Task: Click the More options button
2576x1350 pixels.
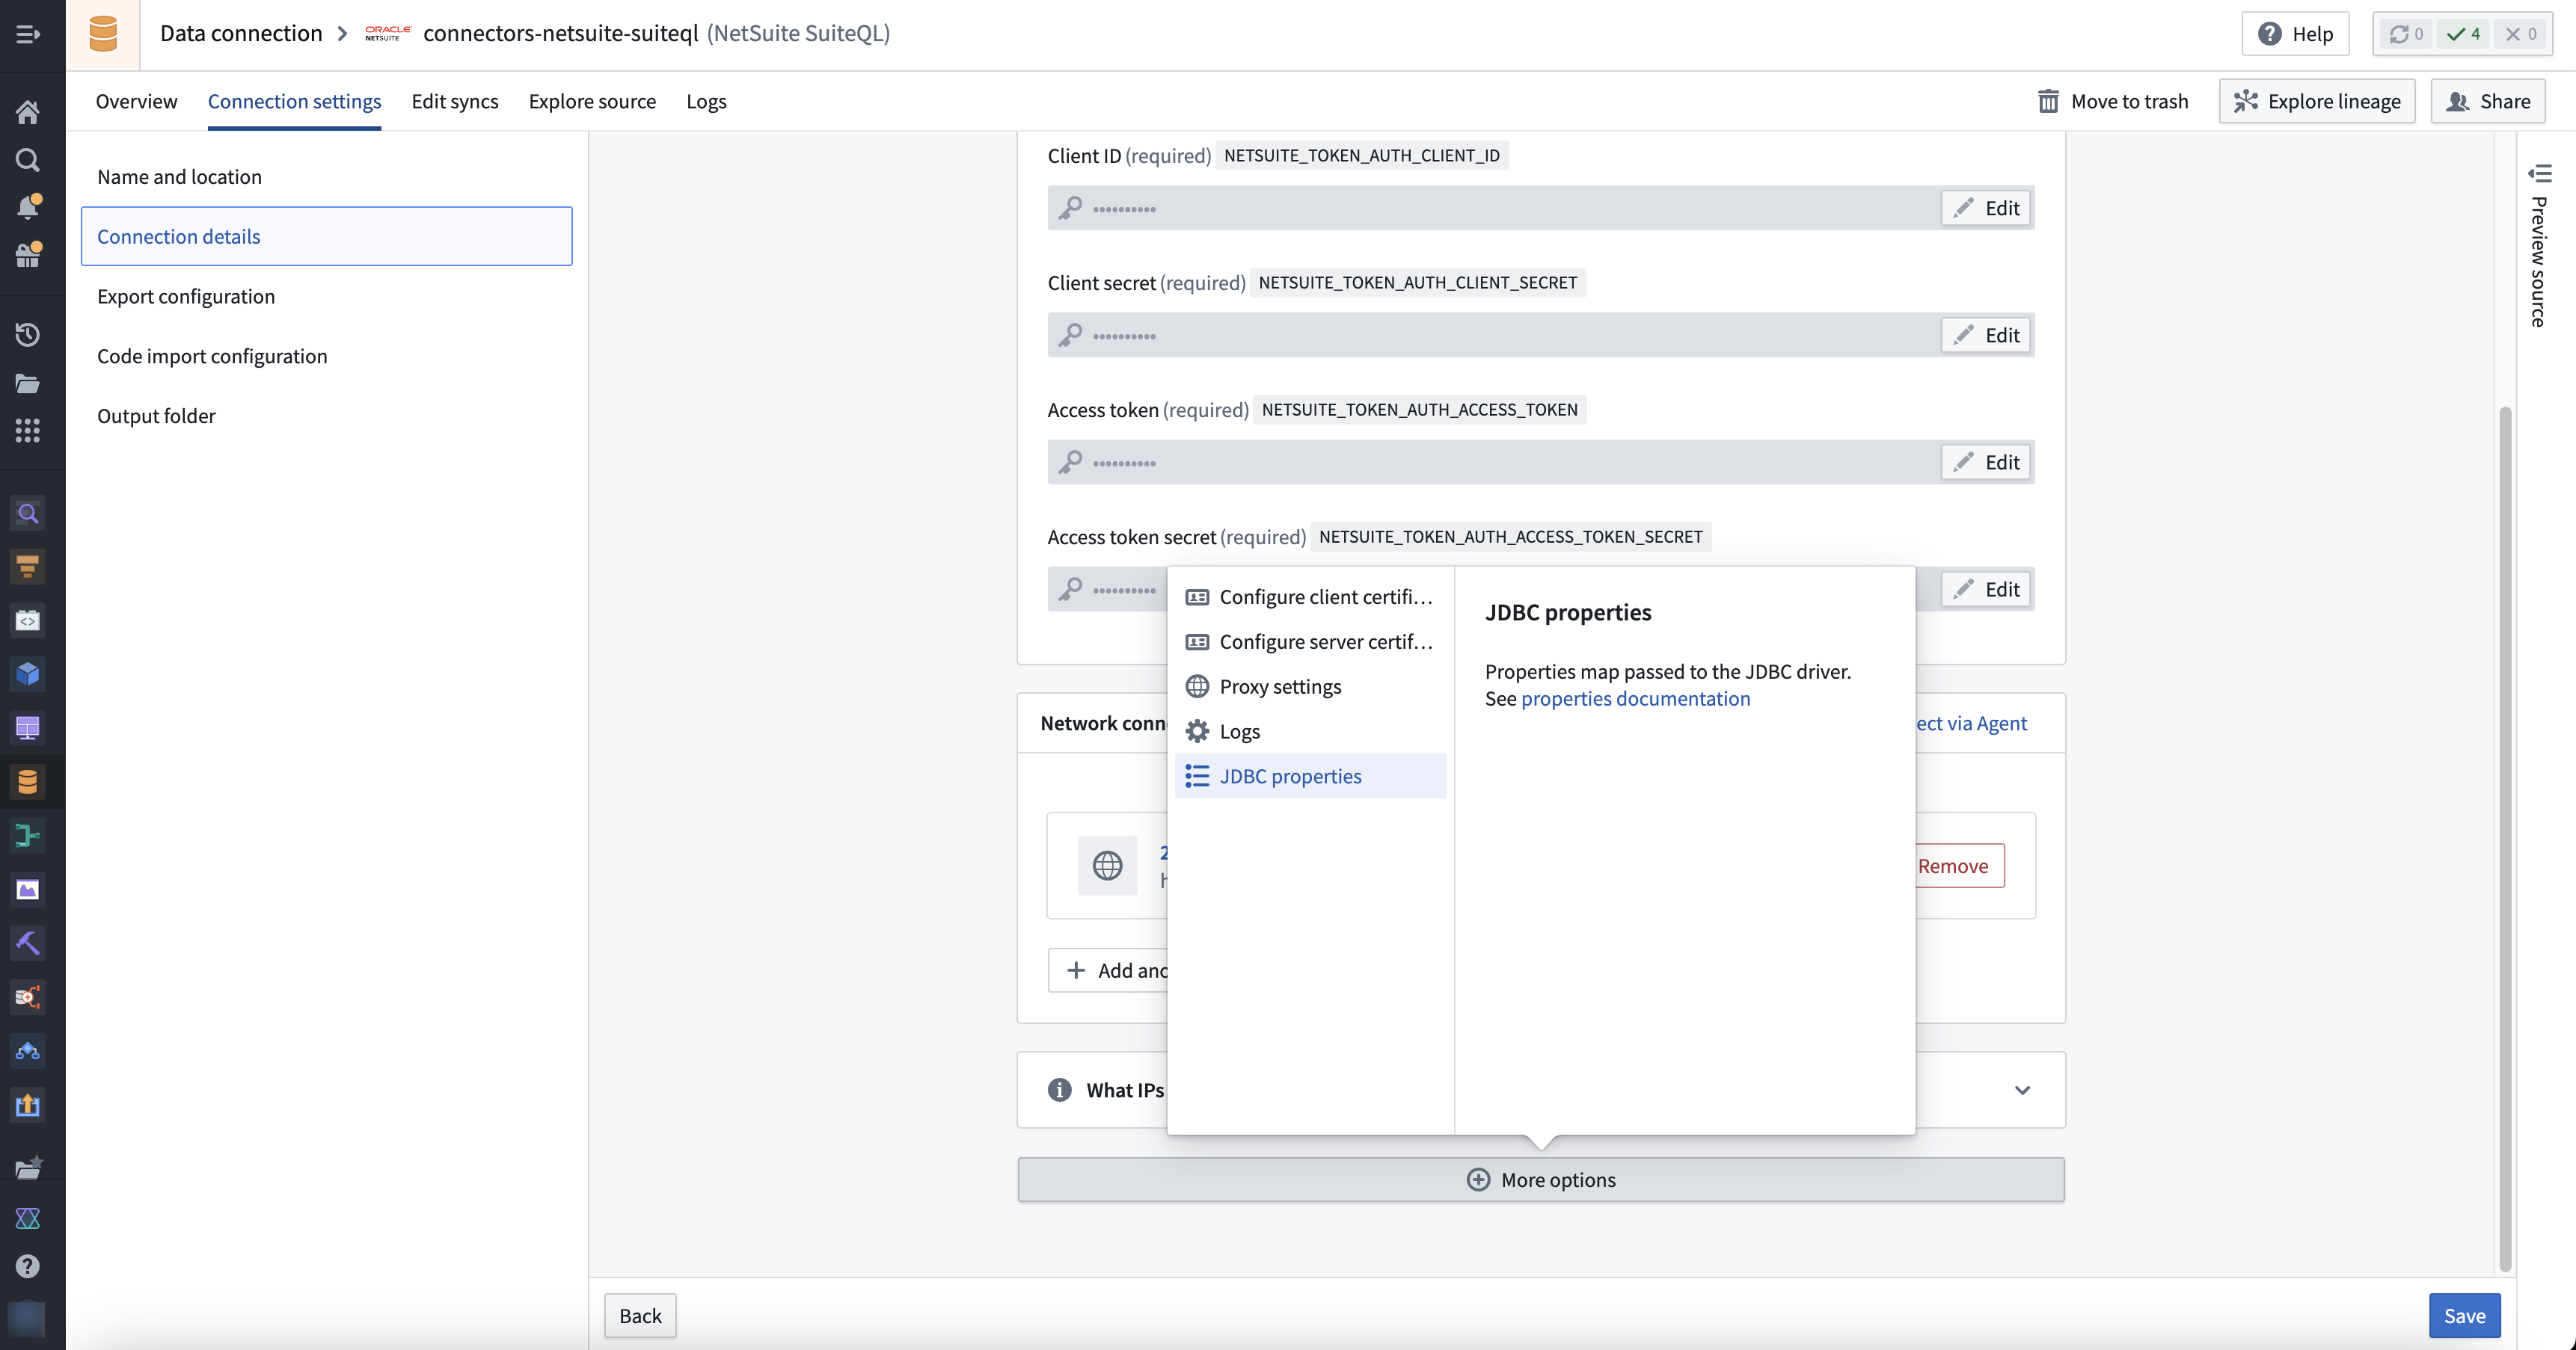Action: point(1541,1179)
